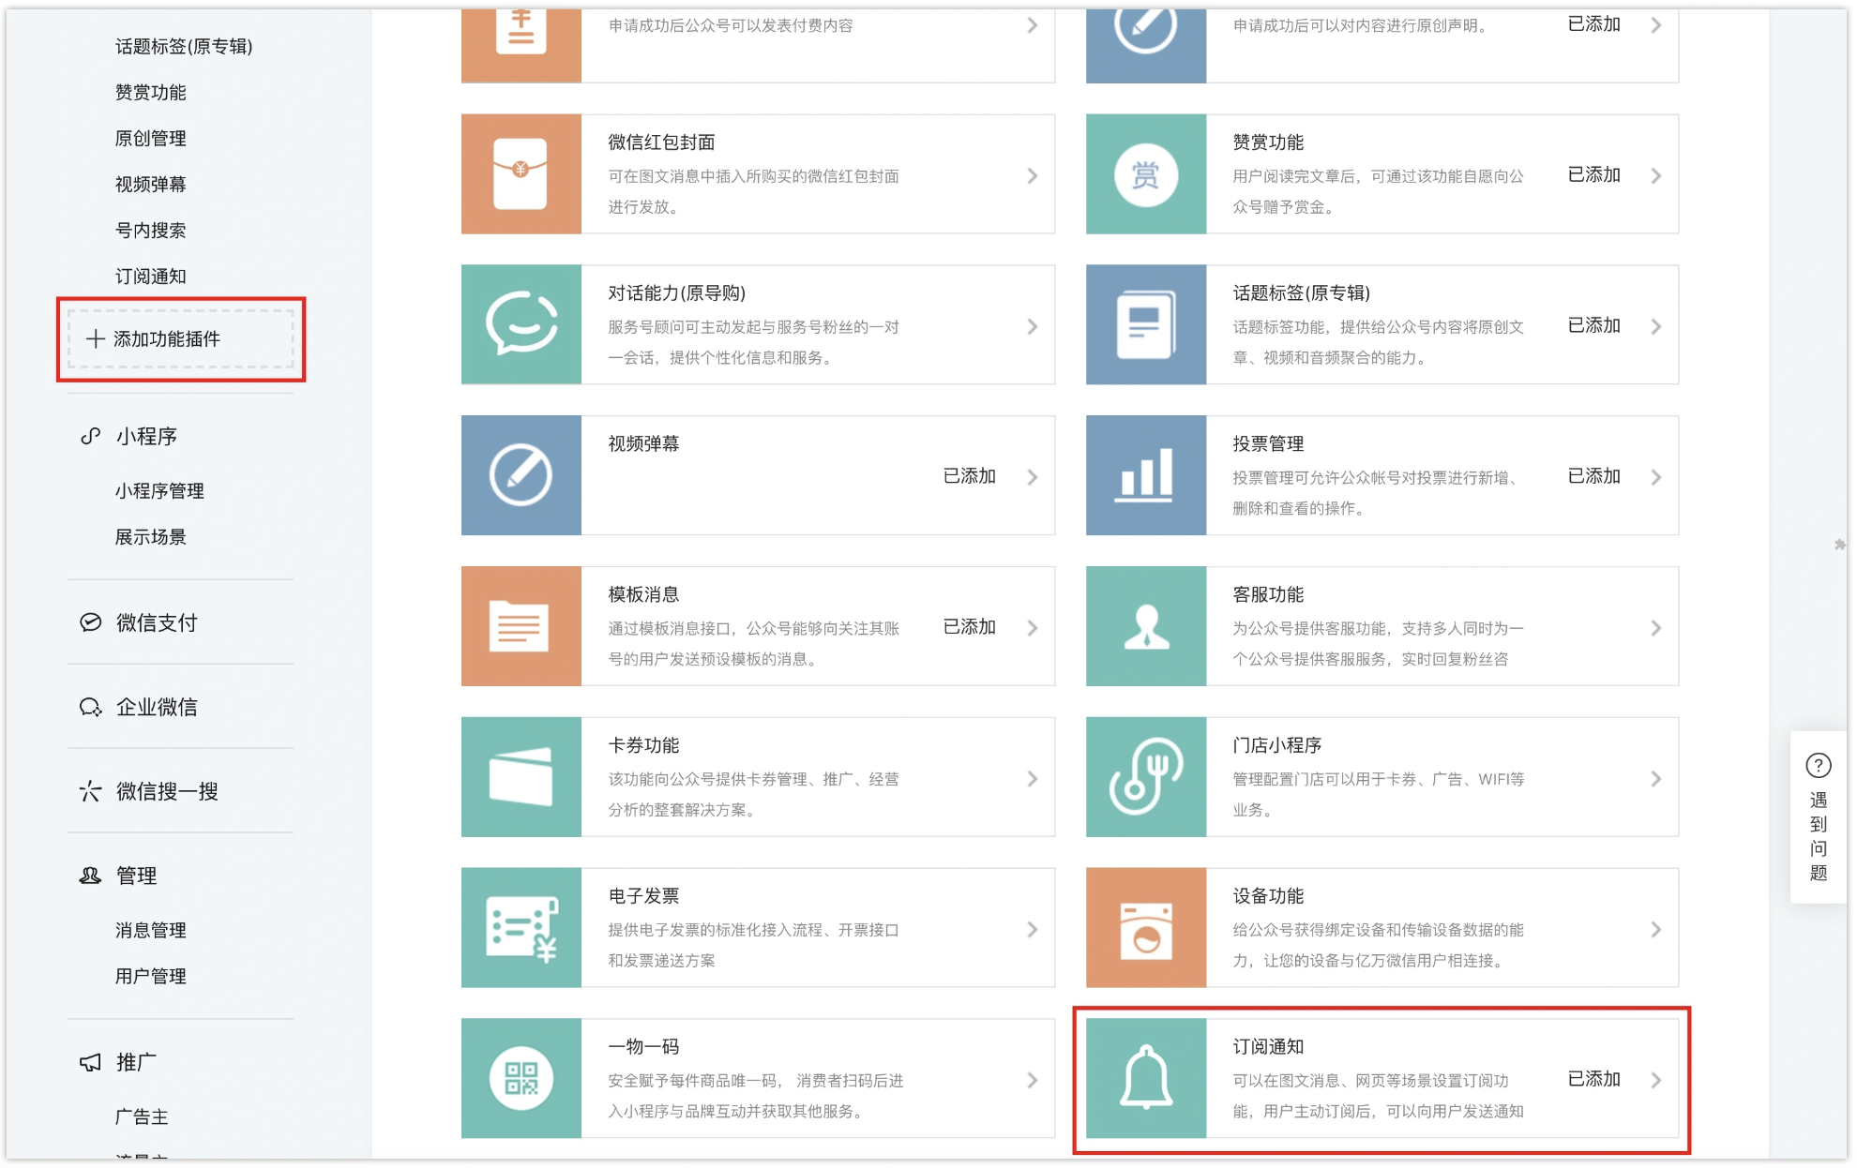Open 小程序管理 in the sidebar
The image size is (1857, 1168).
pos(159,490)
